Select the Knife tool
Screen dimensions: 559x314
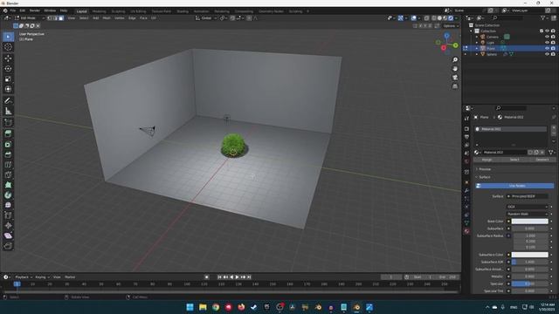[8, 174]
